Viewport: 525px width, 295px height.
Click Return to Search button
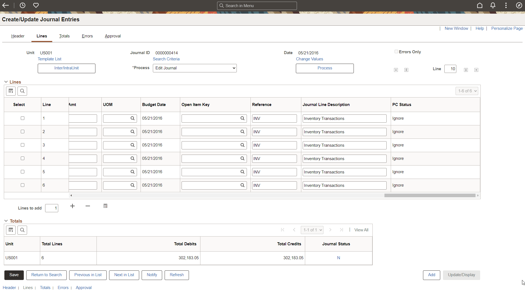46,275
